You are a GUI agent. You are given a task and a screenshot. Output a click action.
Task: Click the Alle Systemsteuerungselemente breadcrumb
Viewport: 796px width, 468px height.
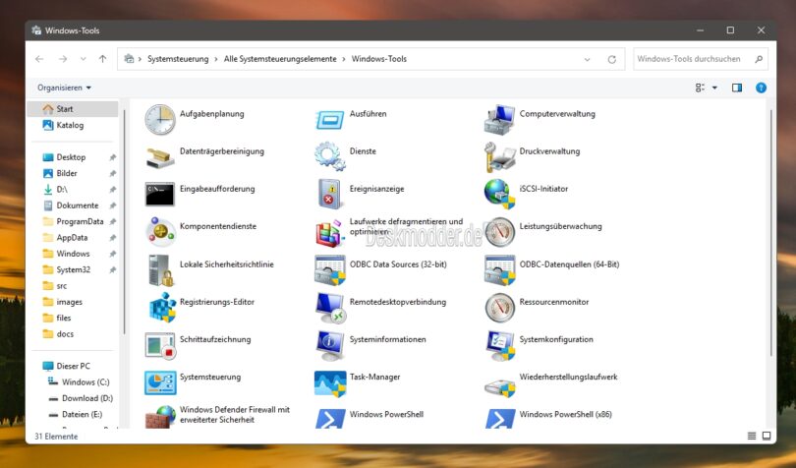point(280,59)
